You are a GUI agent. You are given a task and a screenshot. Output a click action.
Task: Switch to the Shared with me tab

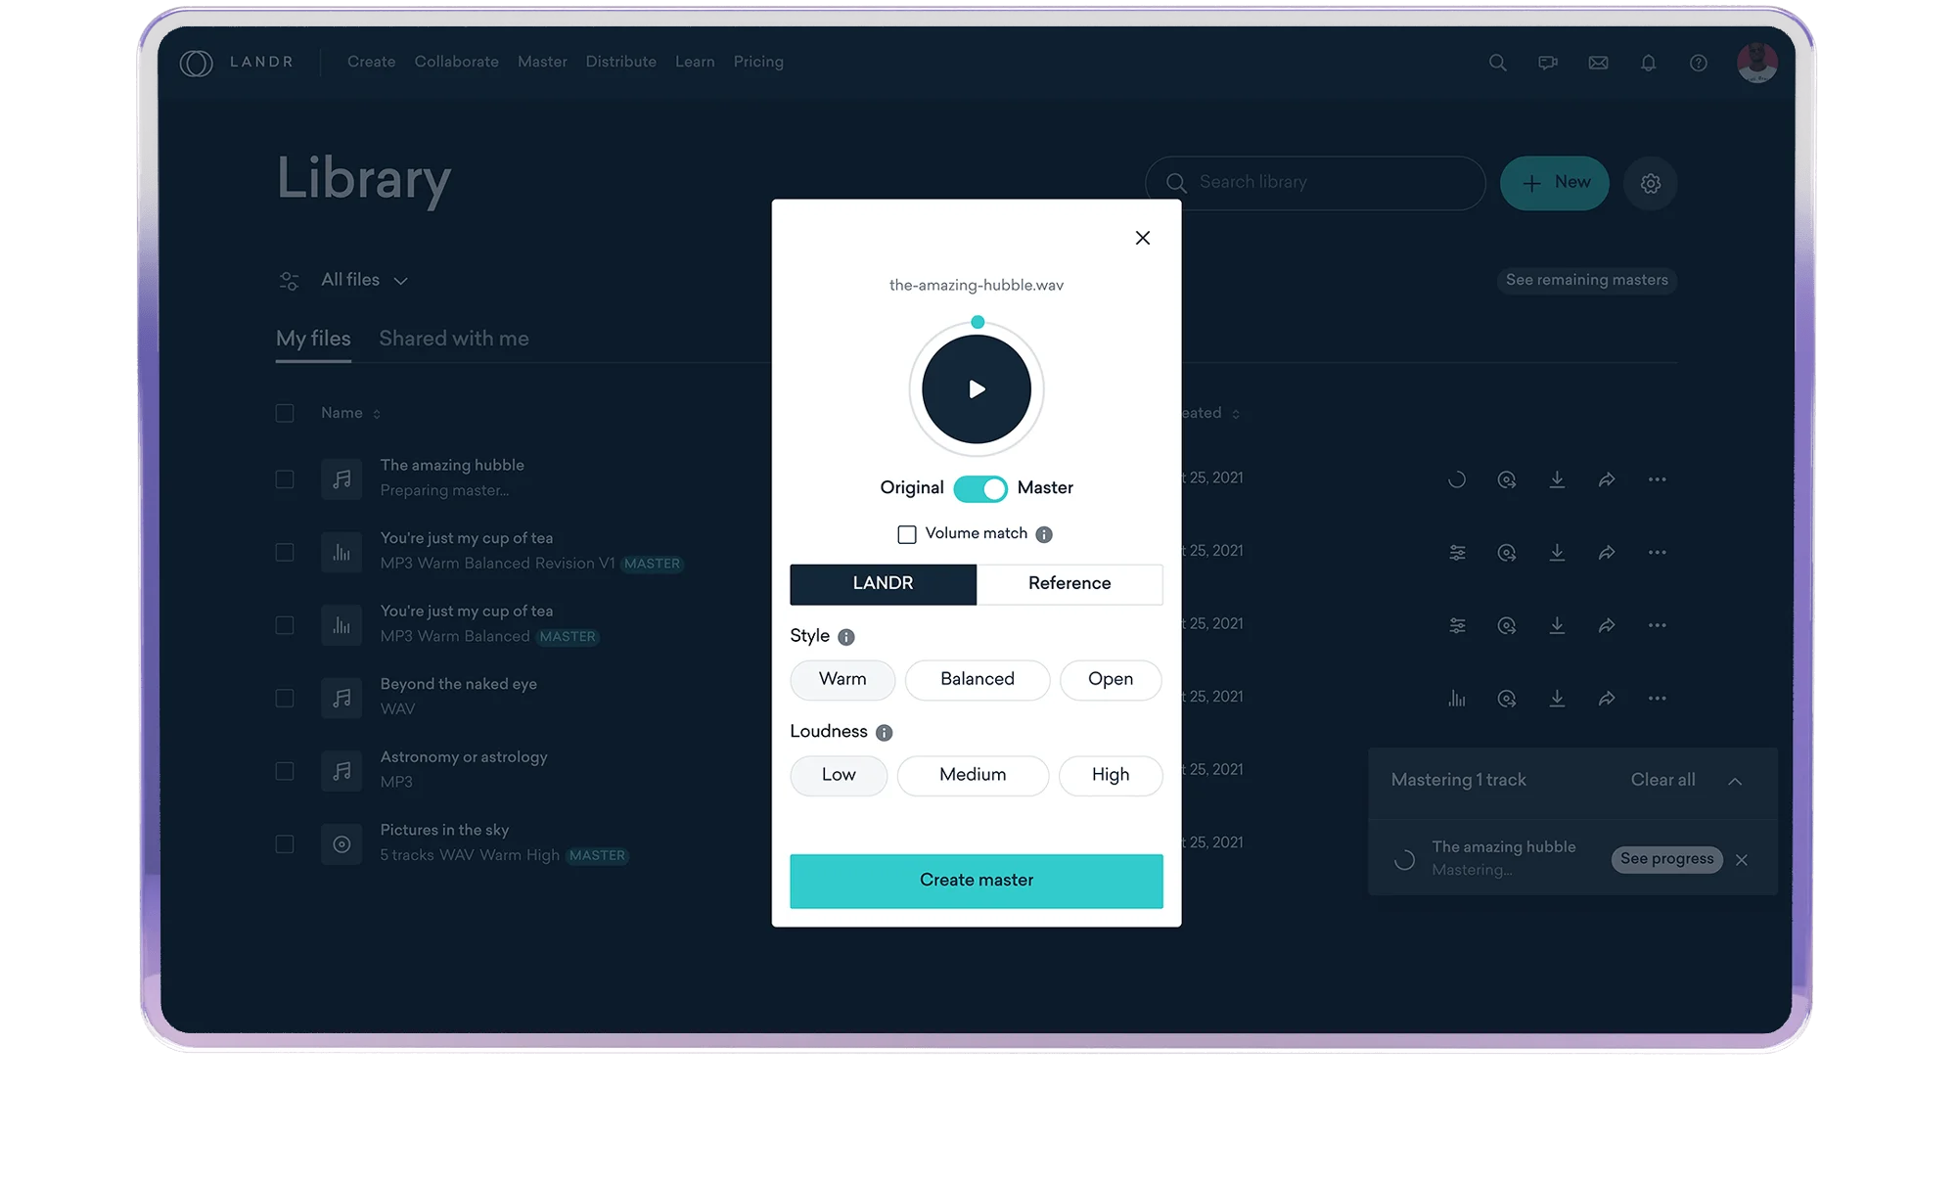click(x=454, y=339)
